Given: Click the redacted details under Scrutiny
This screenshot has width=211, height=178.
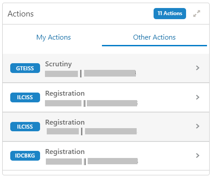Looking at the screenshot, I should click(x=90, y=73).
